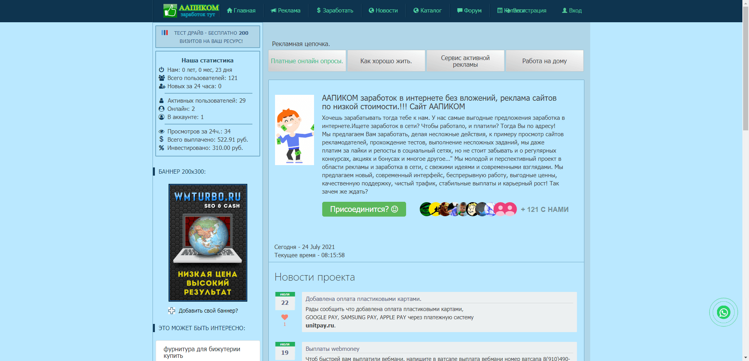Click the WMTURBO.RU banner

[208, 242]
